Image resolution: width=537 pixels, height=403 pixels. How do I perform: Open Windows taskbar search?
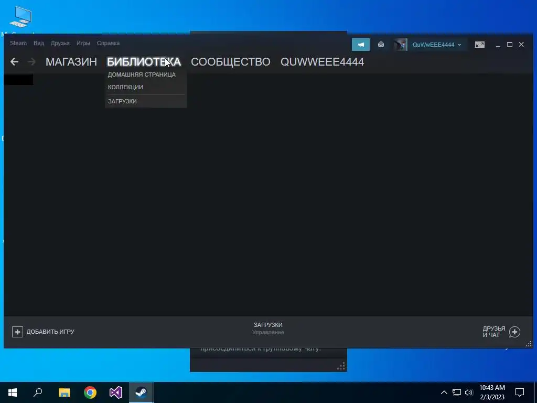coord(38,393)
